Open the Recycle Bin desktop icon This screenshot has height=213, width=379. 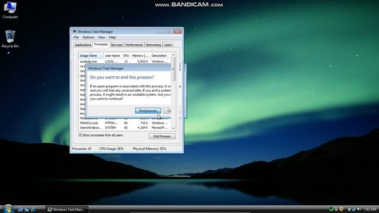(10, 39)
